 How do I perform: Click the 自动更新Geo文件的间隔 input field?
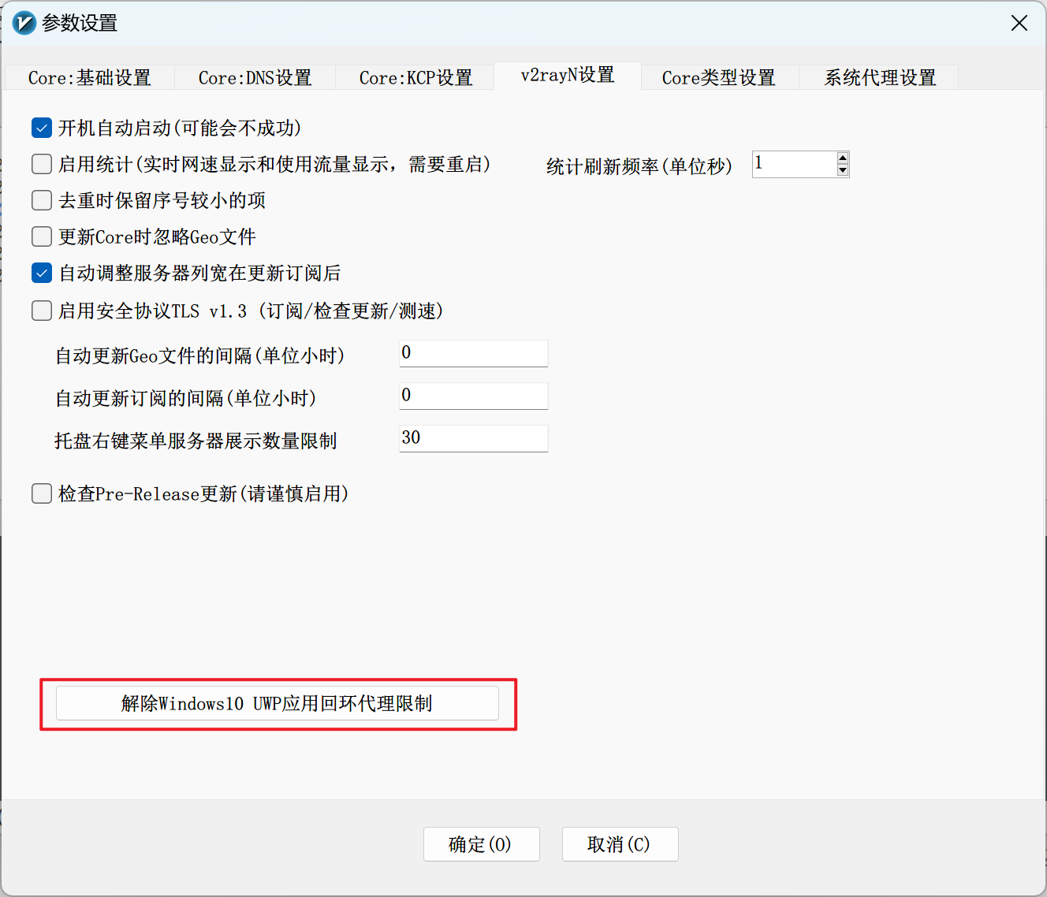point(473,353)
